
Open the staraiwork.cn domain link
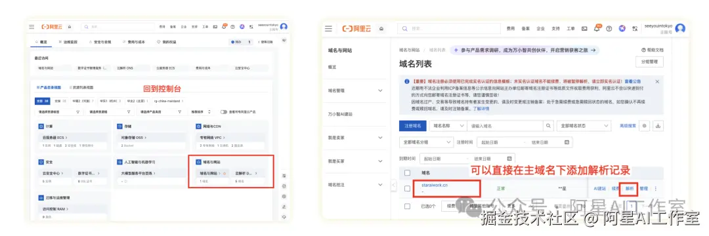[x=435, y=185]
